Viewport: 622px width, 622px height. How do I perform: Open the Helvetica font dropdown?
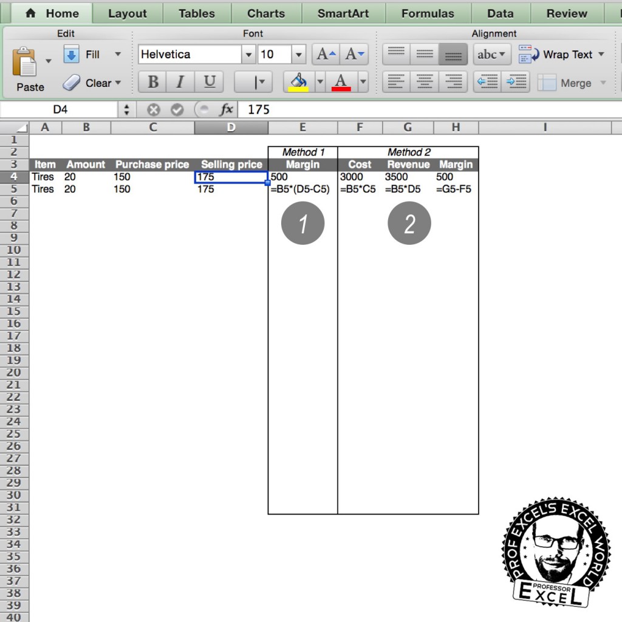(x=248, y=54)
